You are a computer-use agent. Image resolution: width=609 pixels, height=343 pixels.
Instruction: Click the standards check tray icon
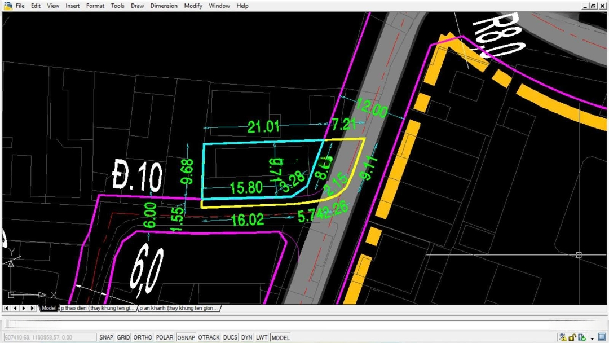click(582, 337)
